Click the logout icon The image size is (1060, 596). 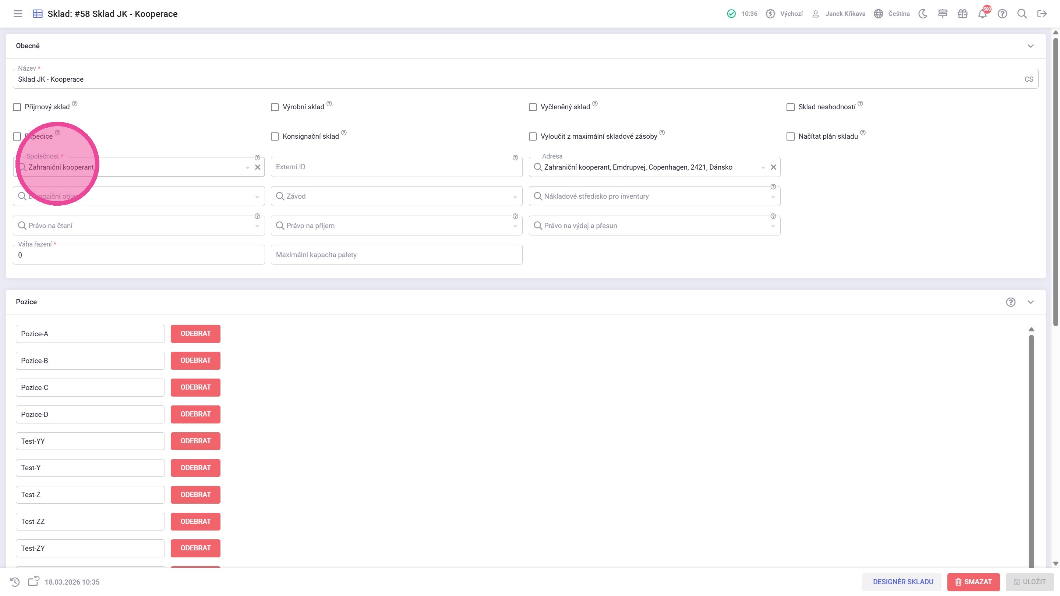[1042, 14]
